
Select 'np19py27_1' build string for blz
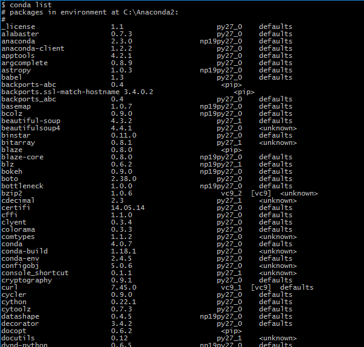coord(221,164)
